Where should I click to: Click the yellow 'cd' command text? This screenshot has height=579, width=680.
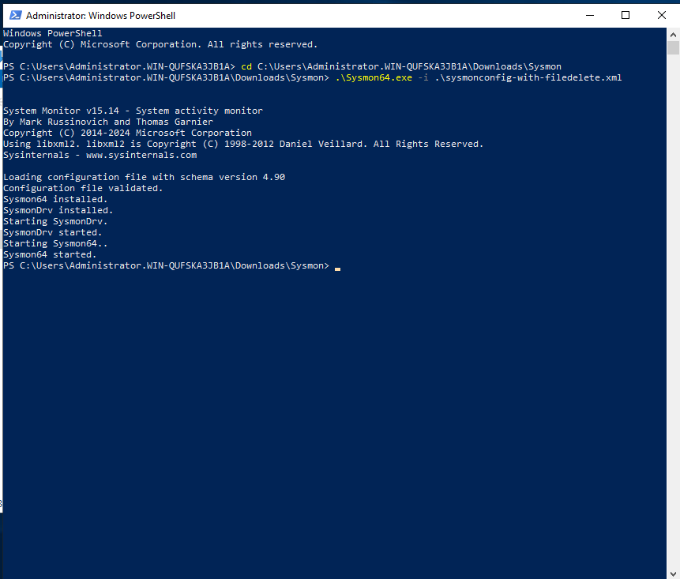click(x=246, y=66)
